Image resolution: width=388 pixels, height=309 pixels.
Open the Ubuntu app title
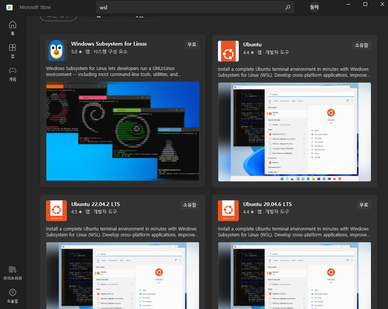click(x=252, y=44)
